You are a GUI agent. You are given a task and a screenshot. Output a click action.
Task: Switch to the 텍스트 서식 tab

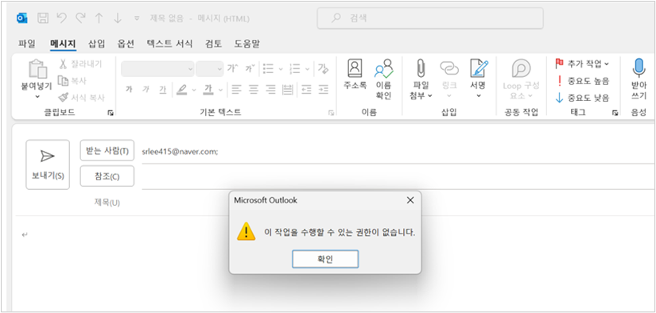(169, 44)
